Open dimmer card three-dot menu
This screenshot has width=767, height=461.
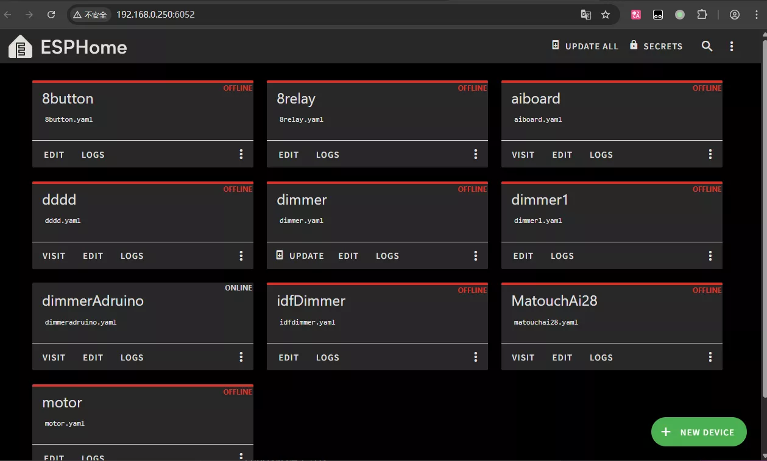476,256
